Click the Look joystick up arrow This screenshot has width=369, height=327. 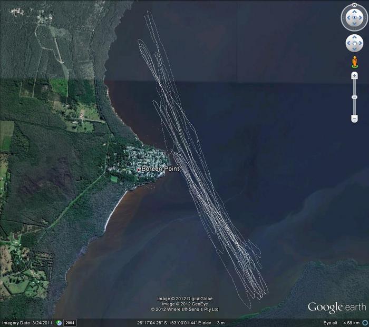354,12
